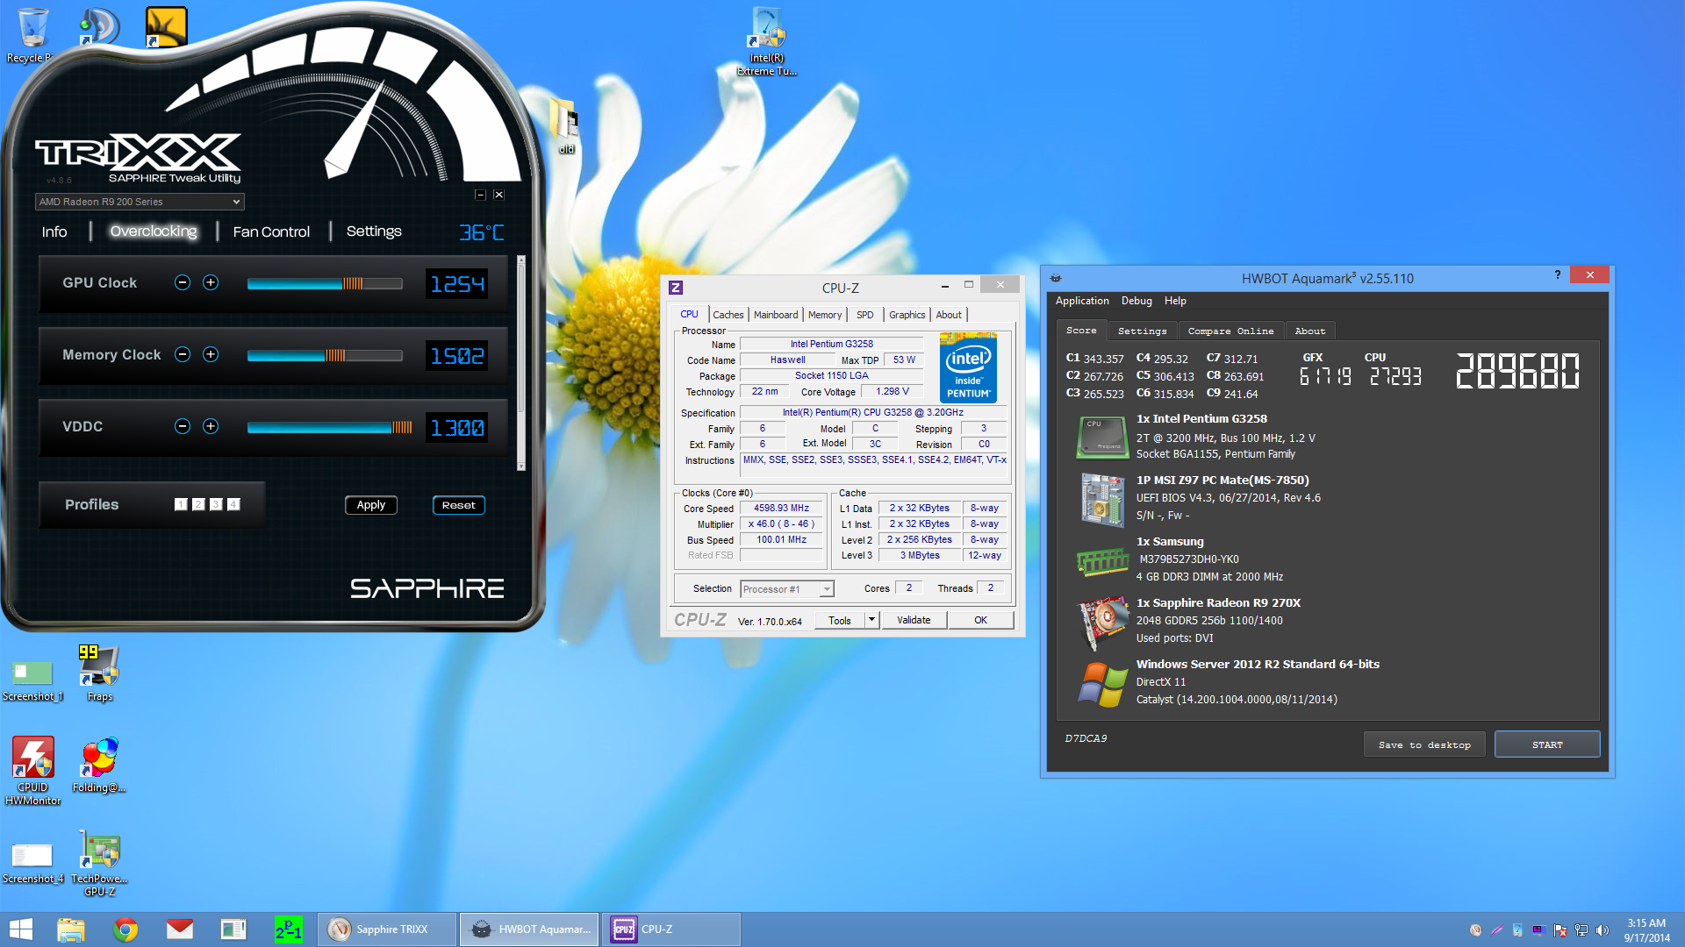The width and height of the screenshot is (1685, 947).
Task: Open Caches tab in CPU-Z
Action: [728, 315]
